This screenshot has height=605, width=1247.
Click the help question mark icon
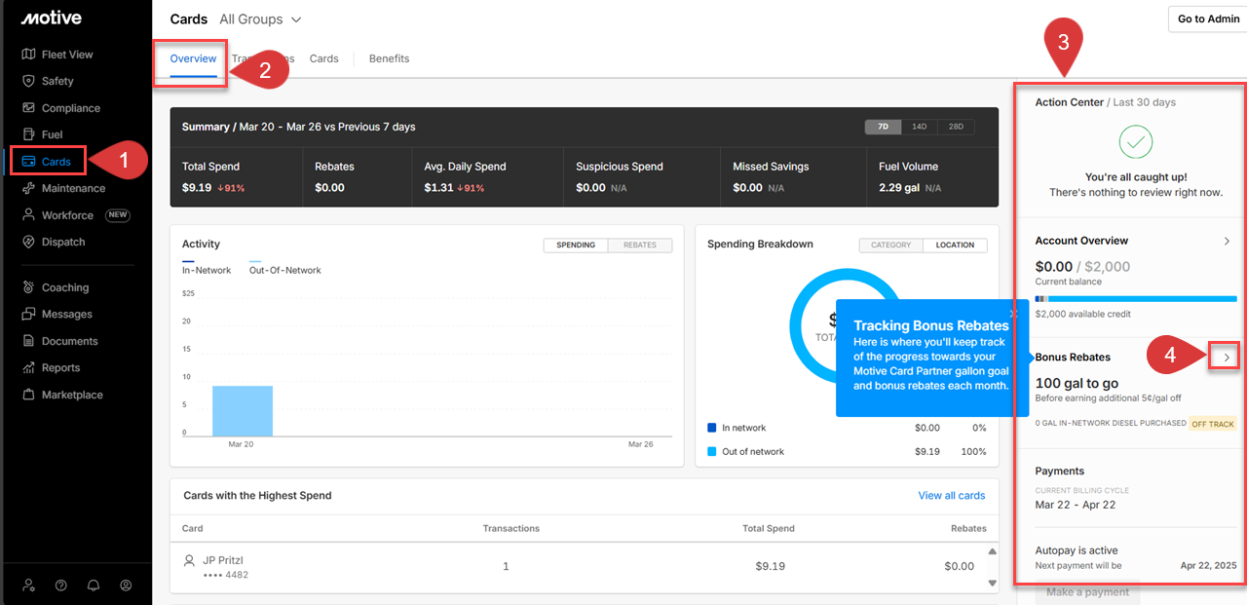61,586
